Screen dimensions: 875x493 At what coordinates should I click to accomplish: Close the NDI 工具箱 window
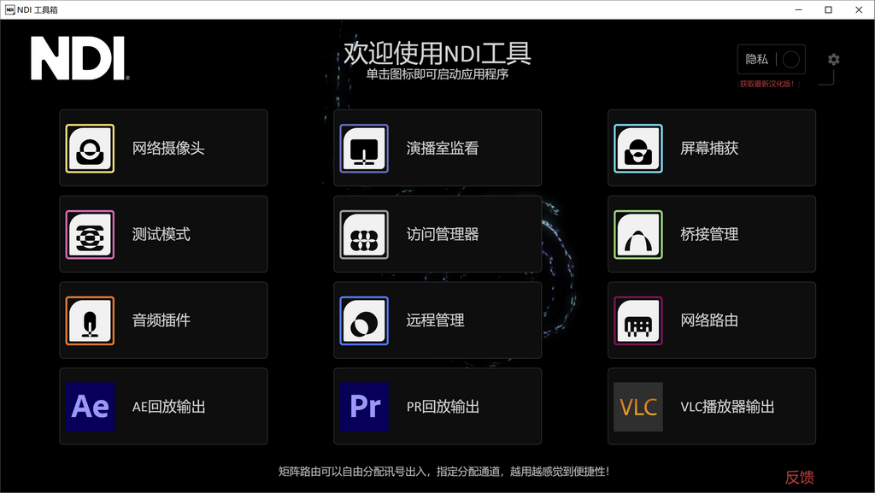point(859,9)
